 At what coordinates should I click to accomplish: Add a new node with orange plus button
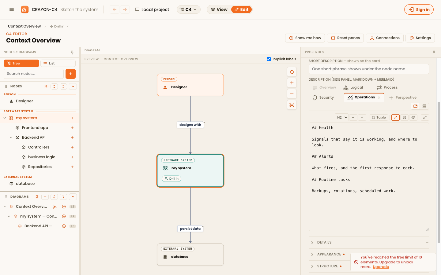[x=70, y=74]
